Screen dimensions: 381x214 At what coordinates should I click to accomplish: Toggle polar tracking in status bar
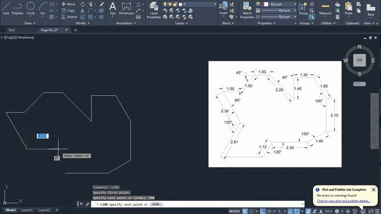[x=269, y=212]
